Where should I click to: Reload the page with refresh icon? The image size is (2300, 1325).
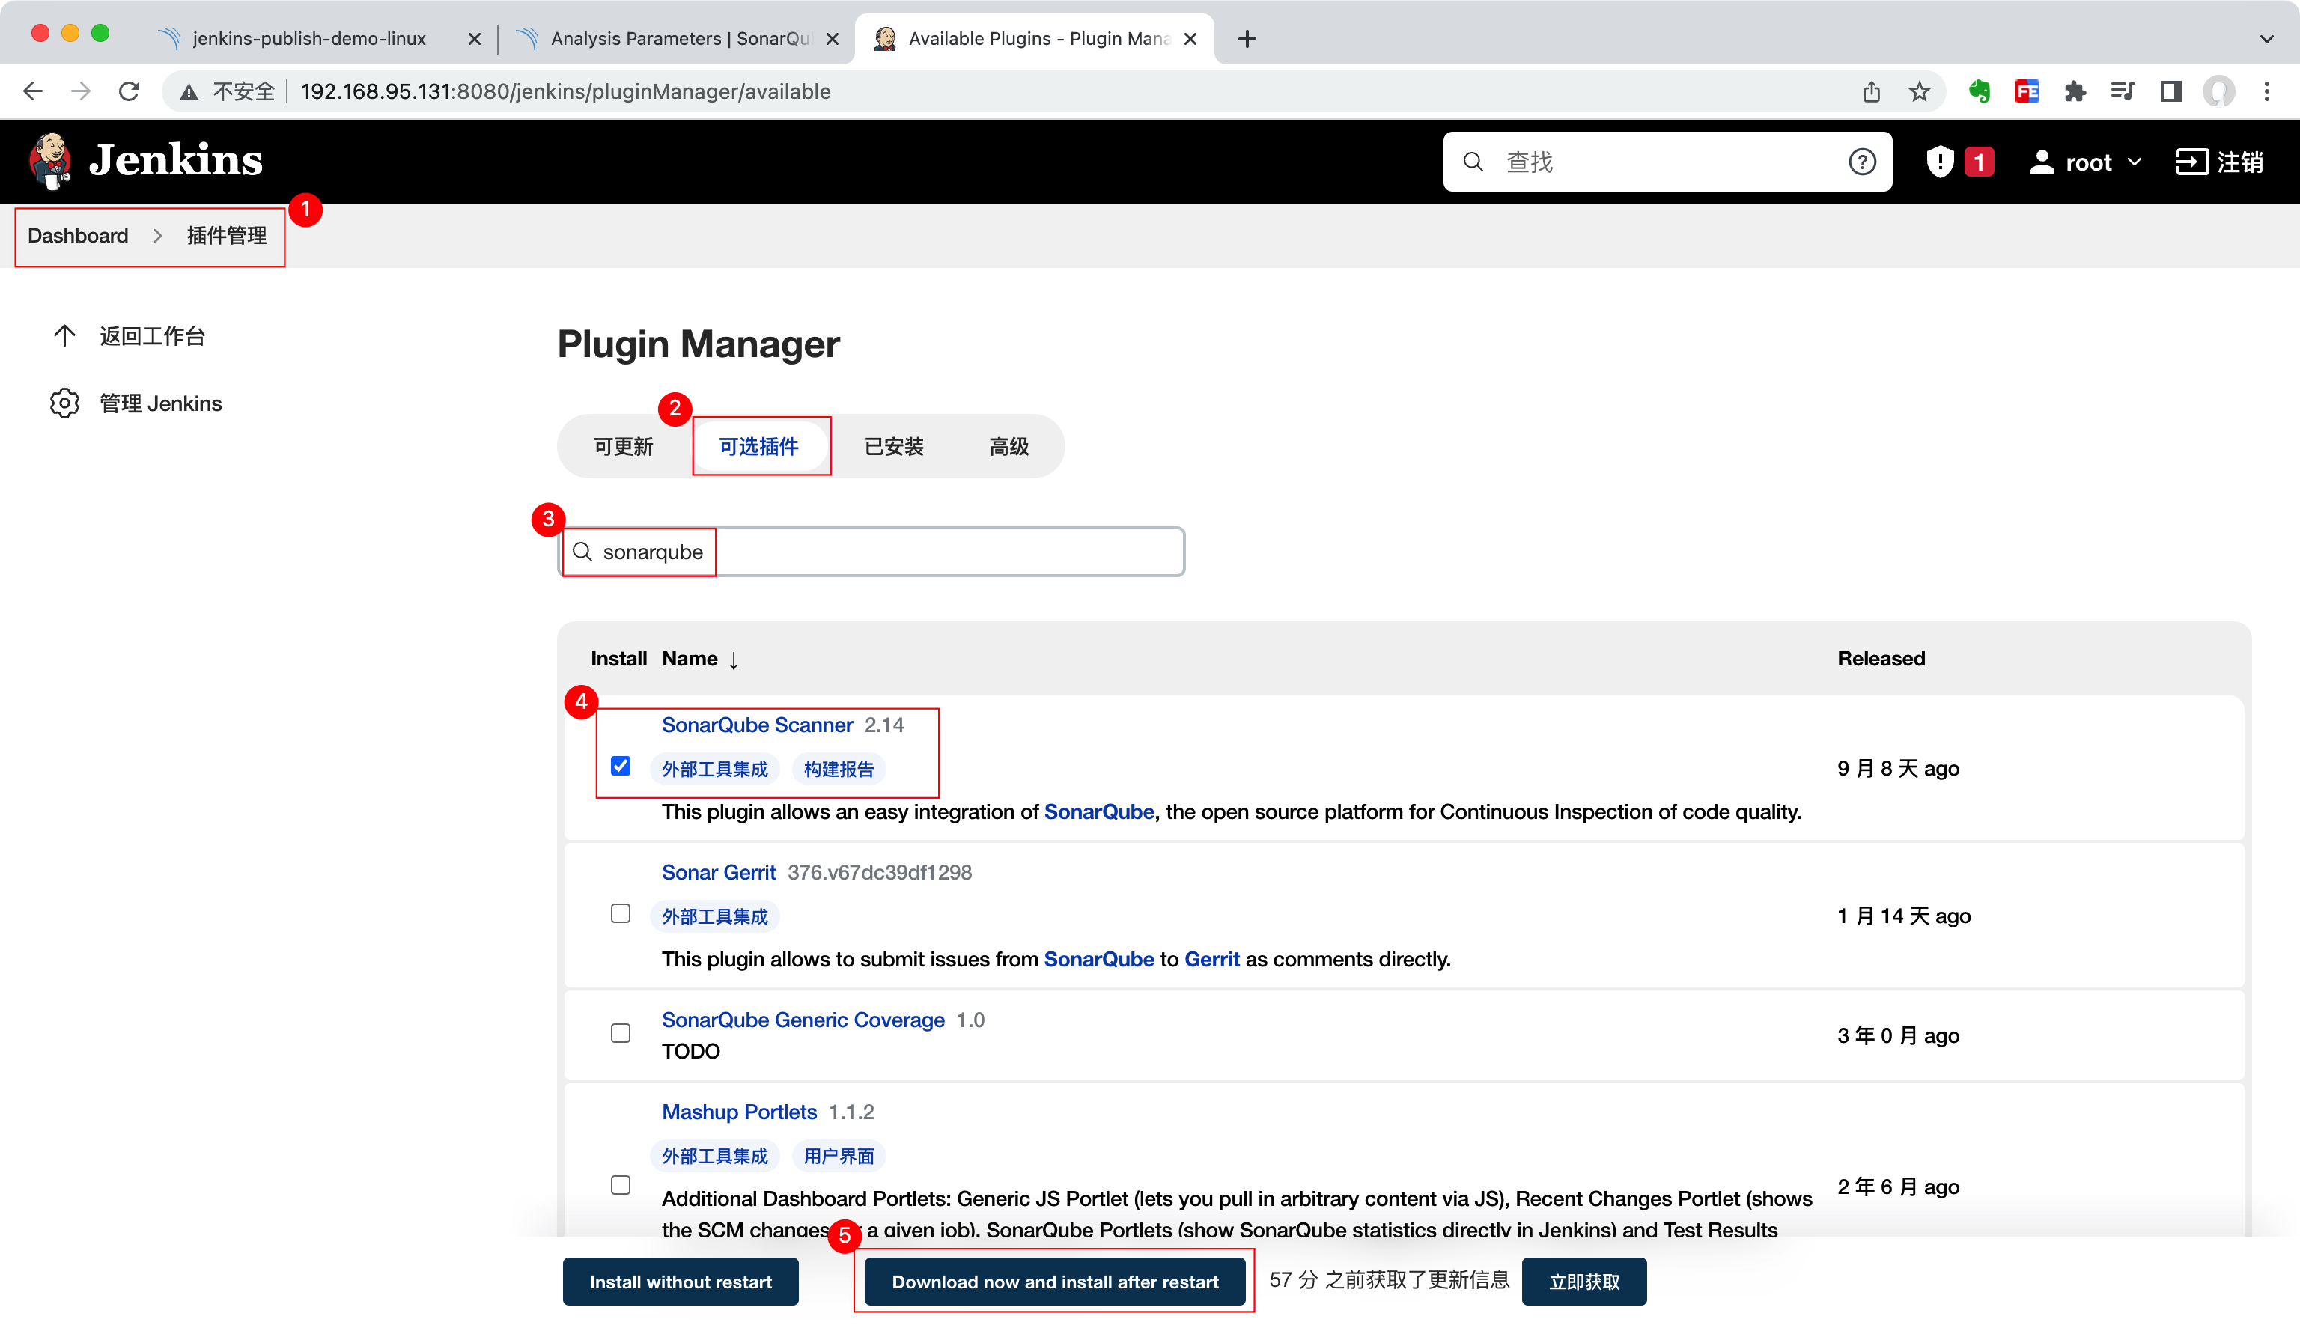[x=130, y=92]
